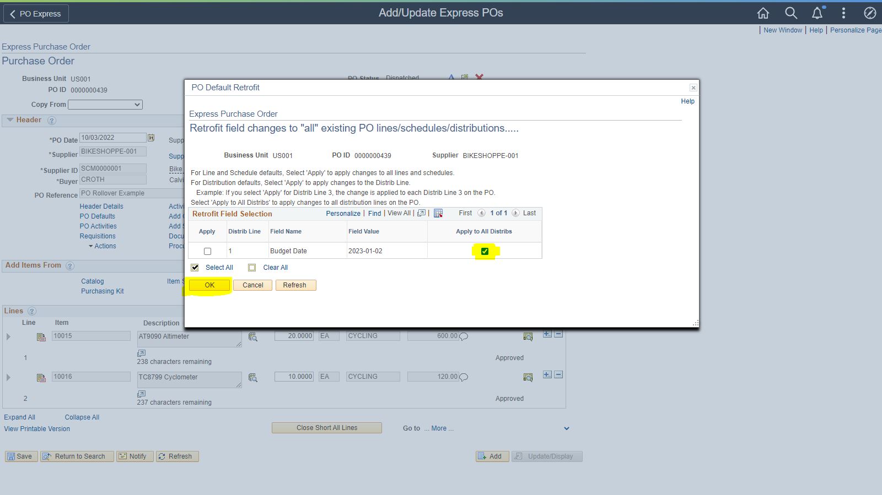882x495 pixels.
Task: Open the Header Details link
Action: point(101,206)
